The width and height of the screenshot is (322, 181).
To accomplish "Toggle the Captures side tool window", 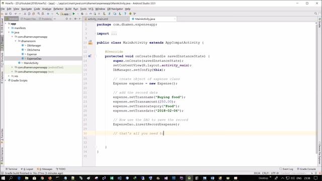I will click(2, 77).
